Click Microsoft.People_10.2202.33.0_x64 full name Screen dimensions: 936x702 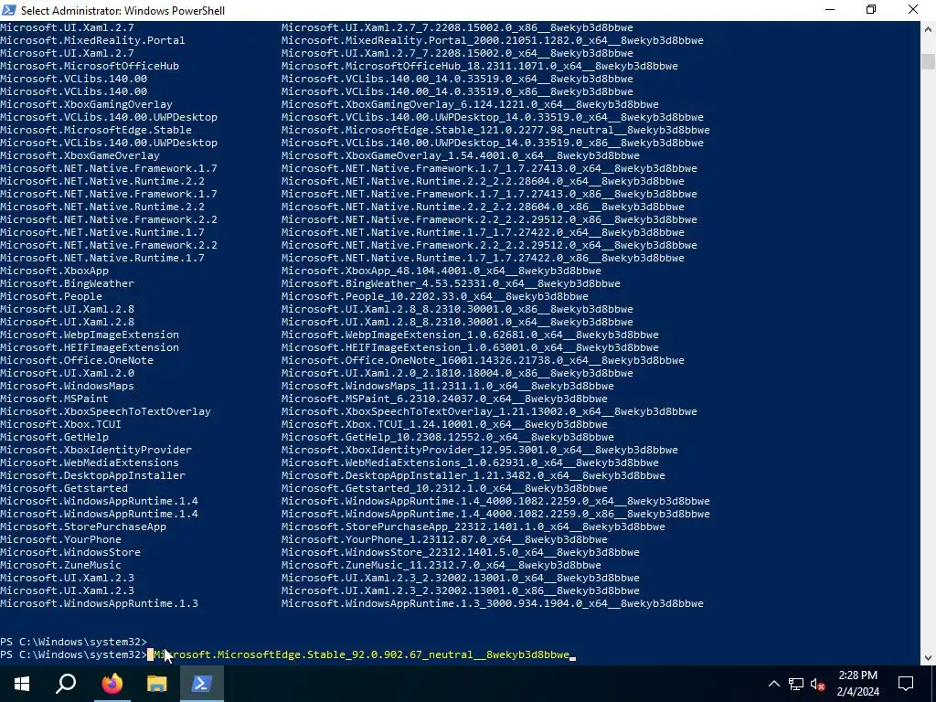tap(435, 297)
